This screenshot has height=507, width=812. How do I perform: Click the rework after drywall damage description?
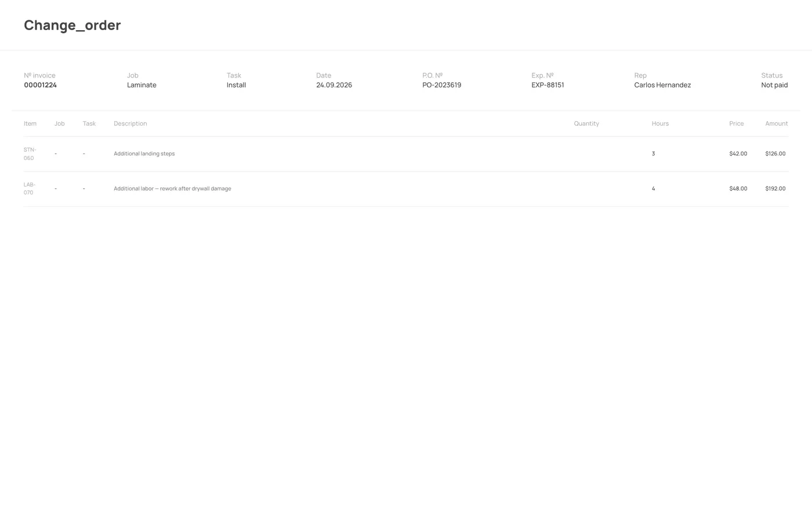172,188
